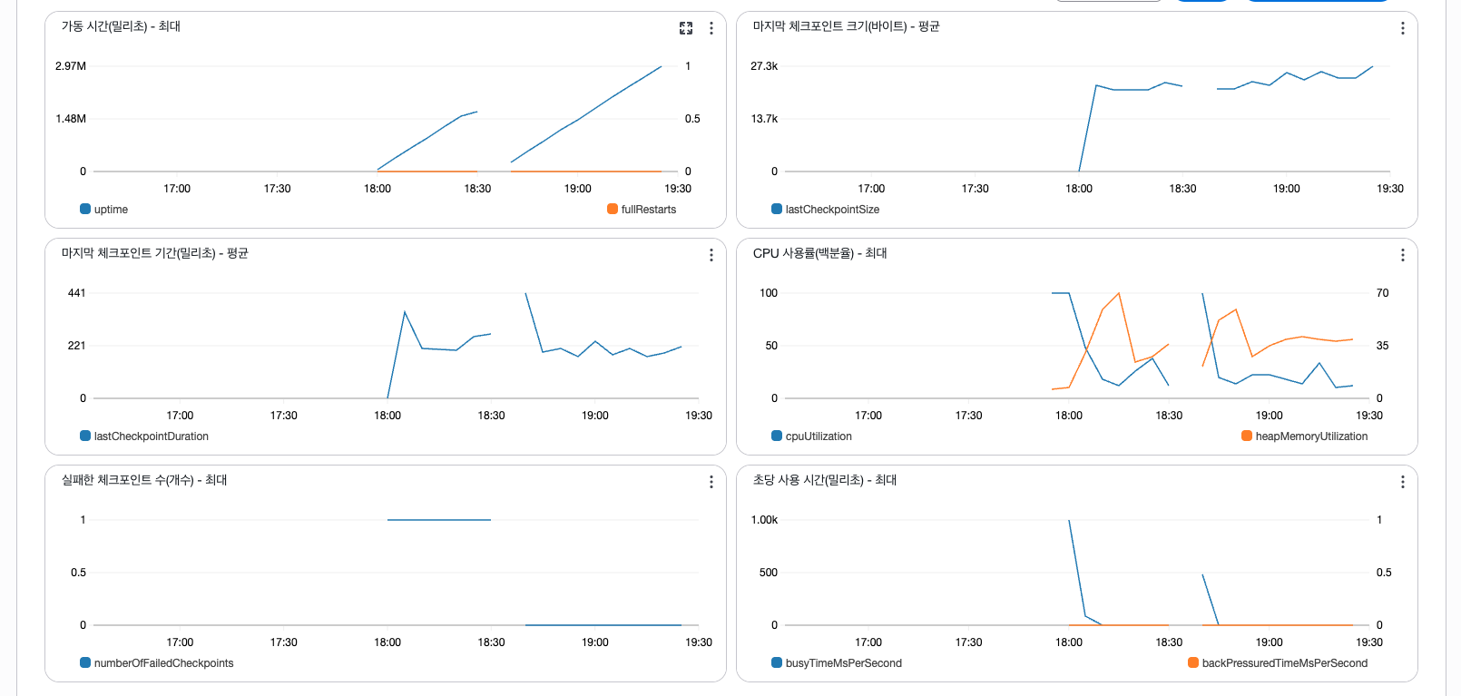Image resolution: width=1461 pixels, height=696 pixels.
Task: Click the orange backPressuredTimeMsPerSecond legend swatch
Action: tap(1193, 663)
